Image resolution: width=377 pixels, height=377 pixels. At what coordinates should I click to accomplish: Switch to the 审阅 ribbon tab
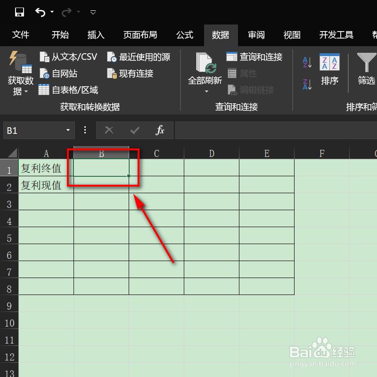[x=256, y=35]
